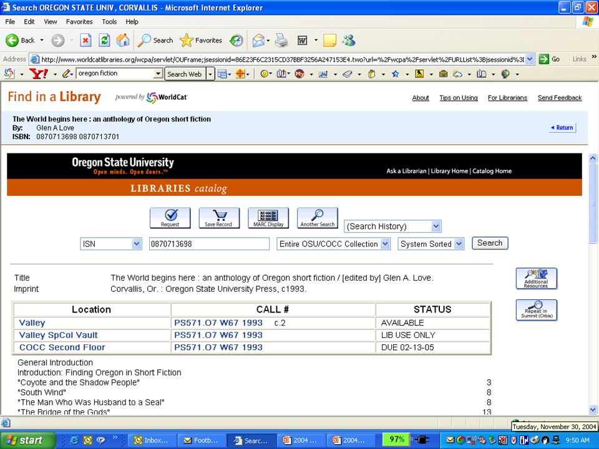Click the battery 97% indicator in taskbar

pos(397,440)
